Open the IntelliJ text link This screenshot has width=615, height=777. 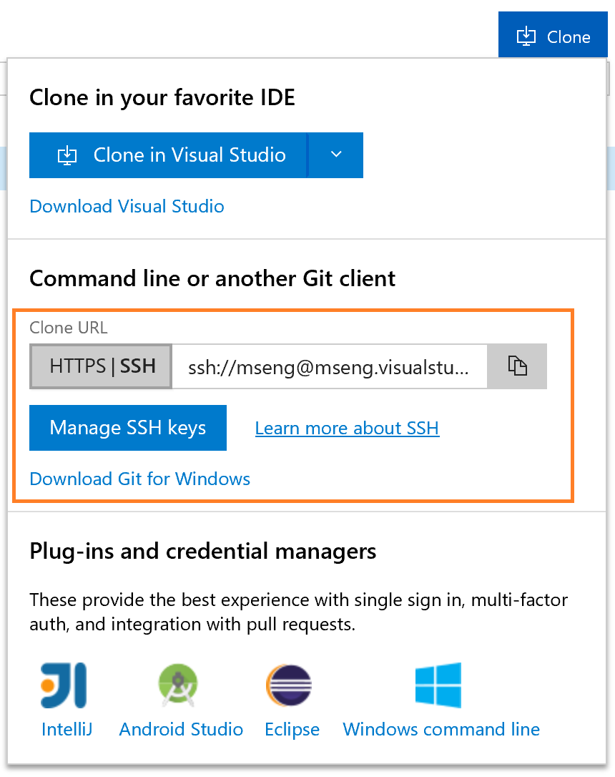click(x=67, y=729)
